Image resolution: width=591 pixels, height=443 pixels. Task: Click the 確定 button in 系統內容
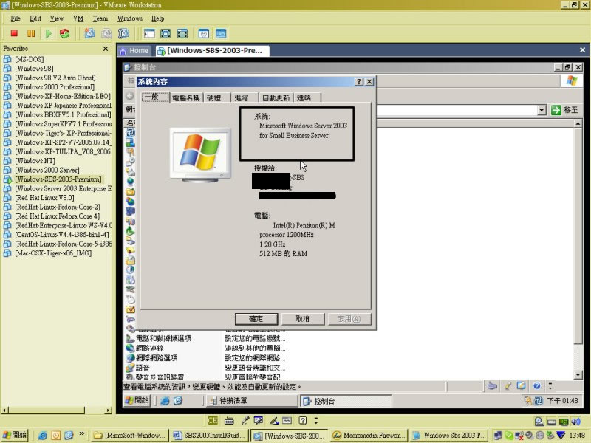click(256, 319)
